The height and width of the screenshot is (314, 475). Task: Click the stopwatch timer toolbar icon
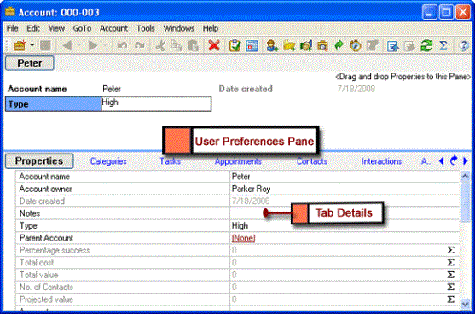[x=356, y=46]
